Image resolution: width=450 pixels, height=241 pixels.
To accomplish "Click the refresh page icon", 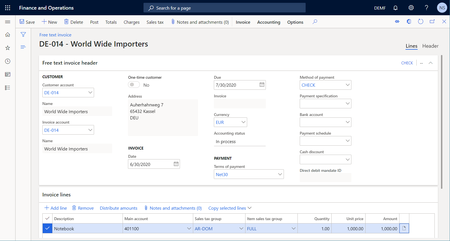I will [x=420, y=22].
